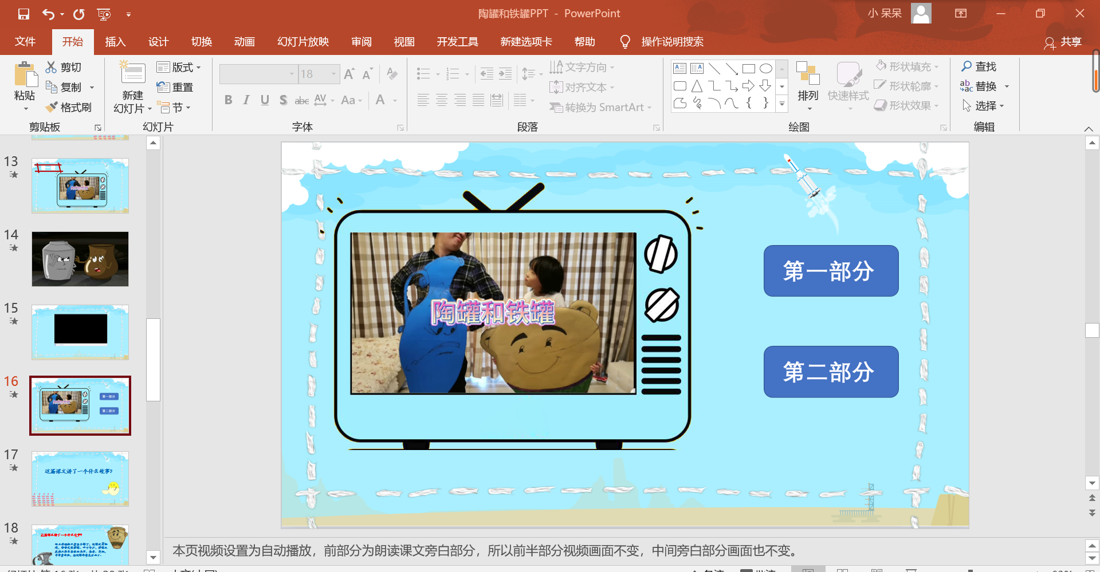1100x572 pixels.
Task: Switch to Slide Show tab
Action: 303,41
